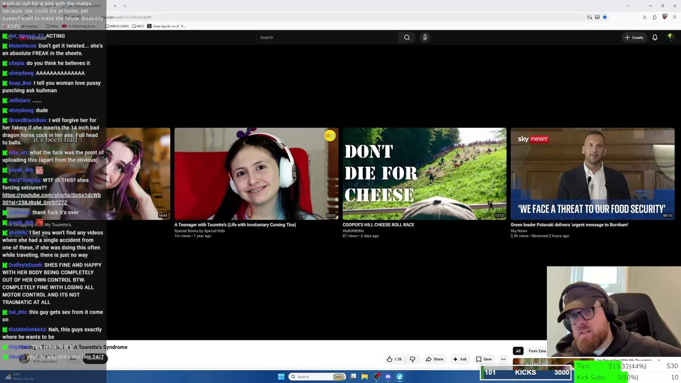Viewport: 681px width, 383px height.
Task: Open the Sky News channel link
Action: point(519,231)
